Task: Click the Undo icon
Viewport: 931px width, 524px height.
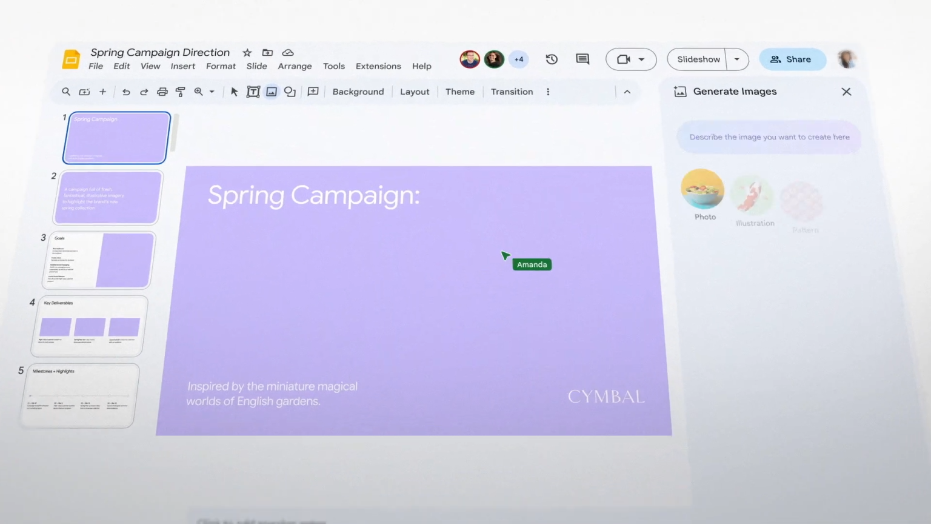Action: coord(125,91)
